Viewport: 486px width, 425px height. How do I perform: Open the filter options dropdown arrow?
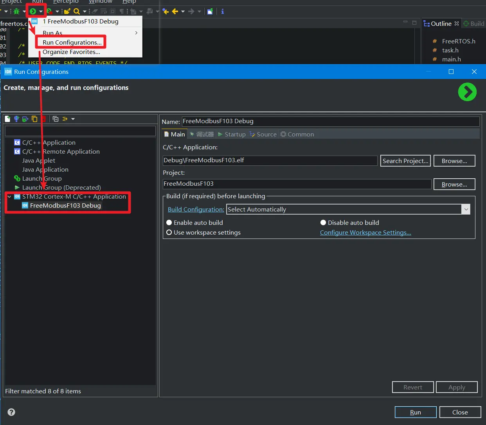[x=73, y=119]
